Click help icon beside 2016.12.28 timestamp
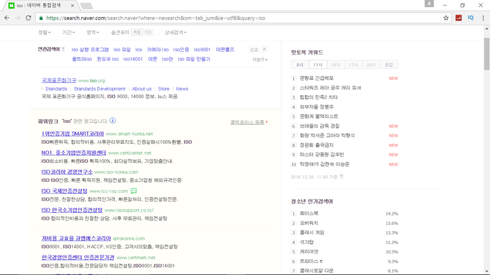Screen dimensions: 490x275 (342, 177)
